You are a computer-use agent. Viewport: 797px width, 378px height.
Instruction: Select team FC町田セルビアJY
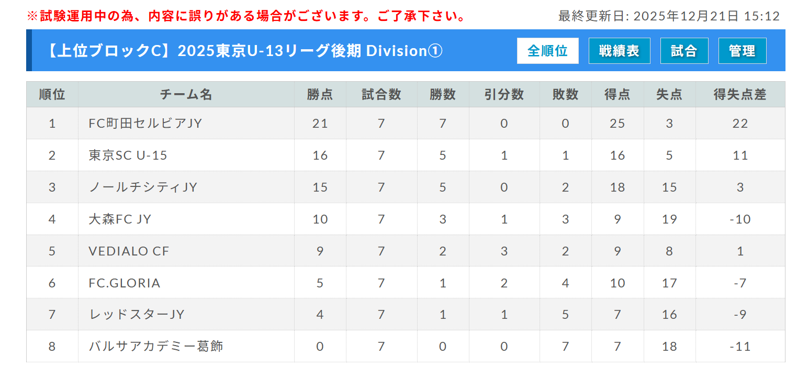click(145, 124)
